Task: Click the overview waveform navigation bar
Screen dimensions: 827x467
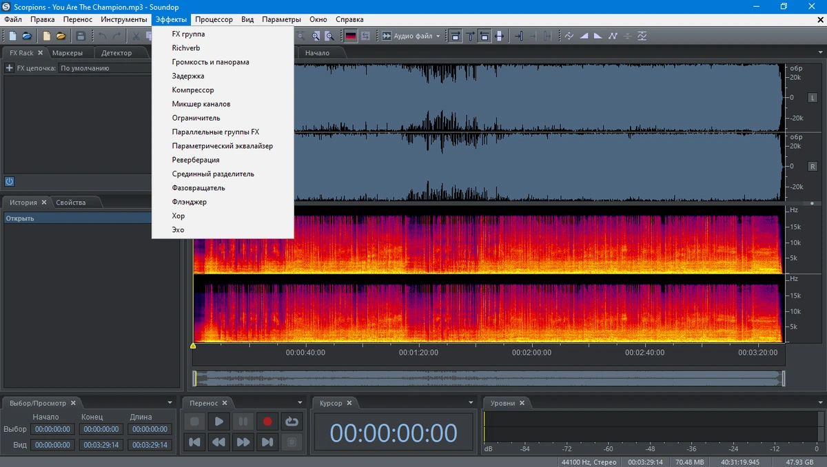Action: click(x=489, y=378)
